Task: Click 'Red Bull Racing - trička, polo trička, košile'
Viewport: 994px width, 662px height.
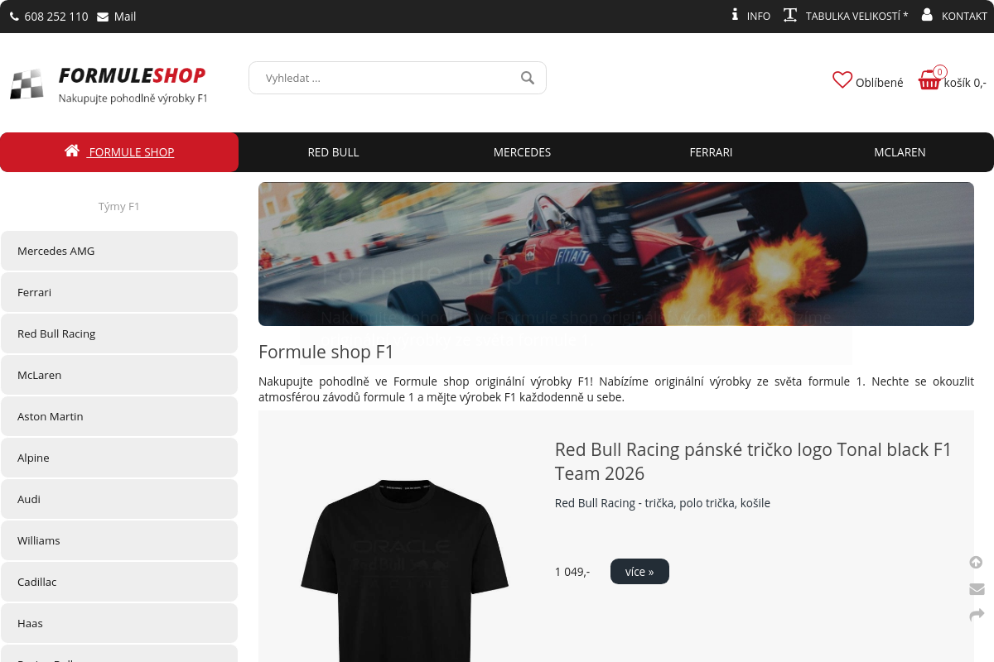Action: click(x=663, y=503)
